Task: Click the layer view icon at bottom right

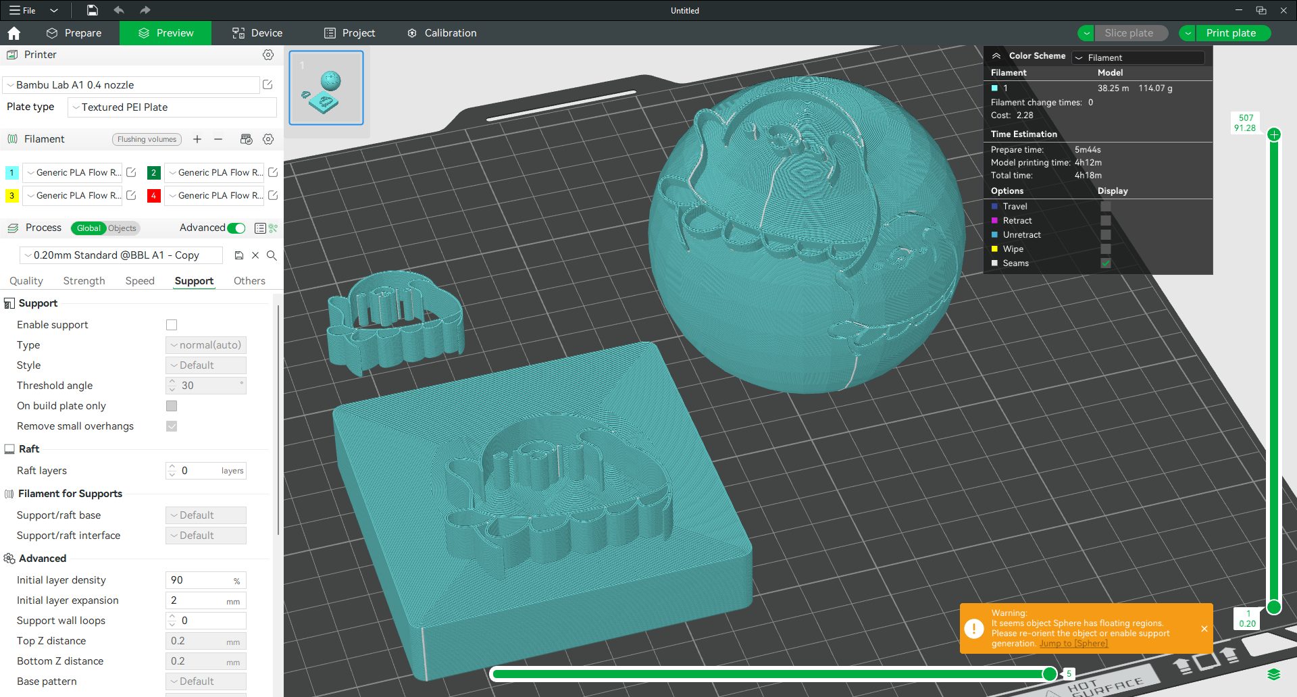Action: pos(1274,674)
